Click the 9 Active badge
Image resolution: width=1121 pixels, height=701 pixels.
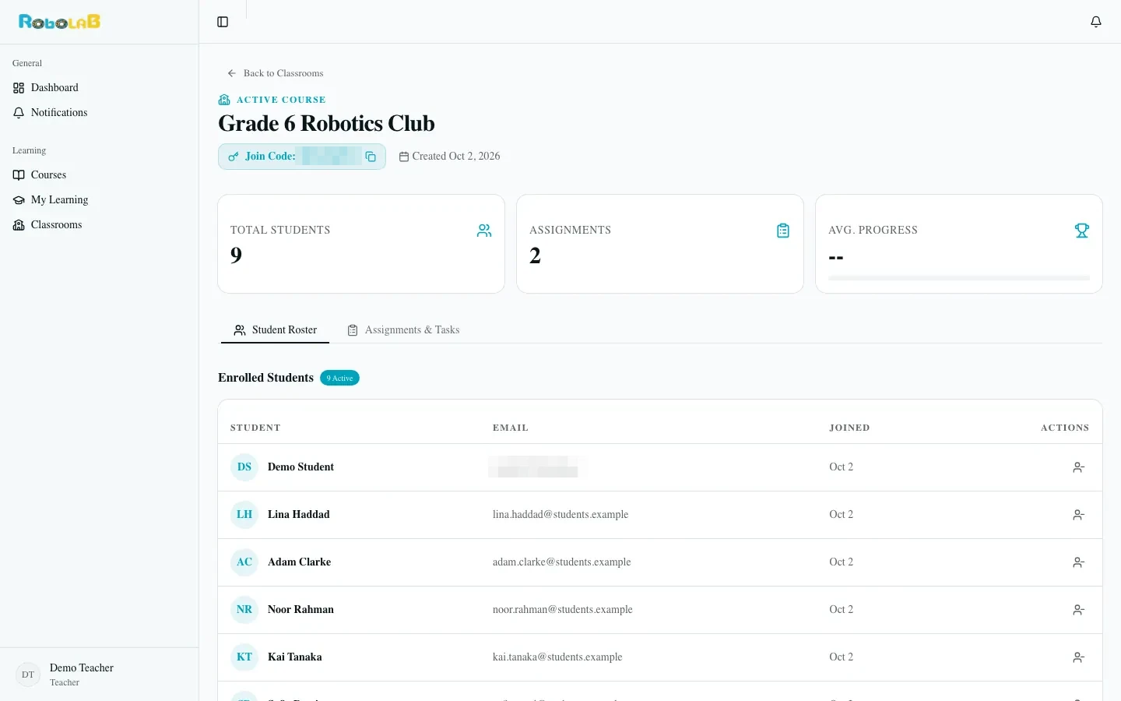[339, 379]
